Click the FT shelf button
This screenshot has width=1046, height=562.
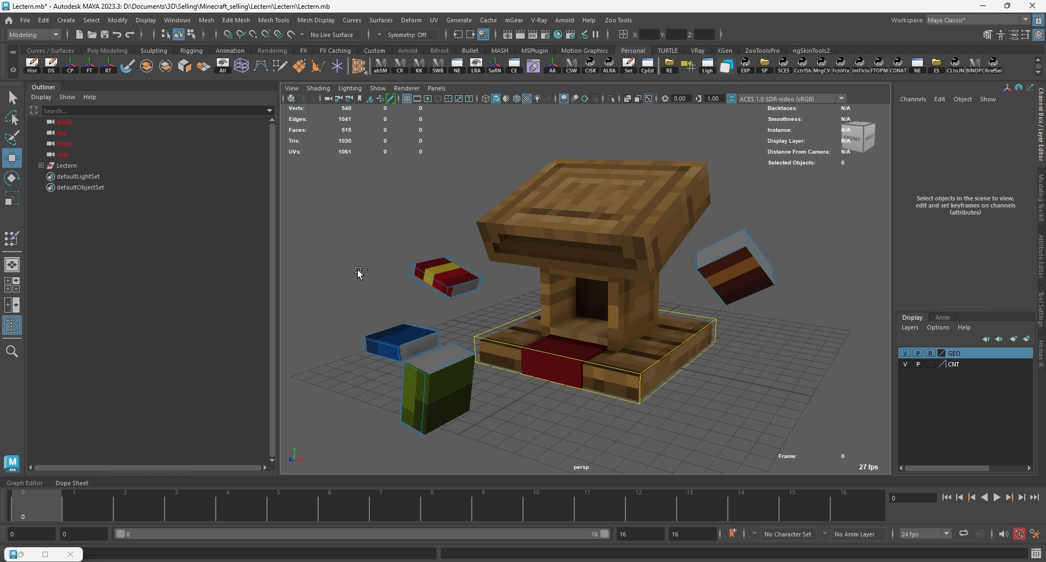[89, 65]
